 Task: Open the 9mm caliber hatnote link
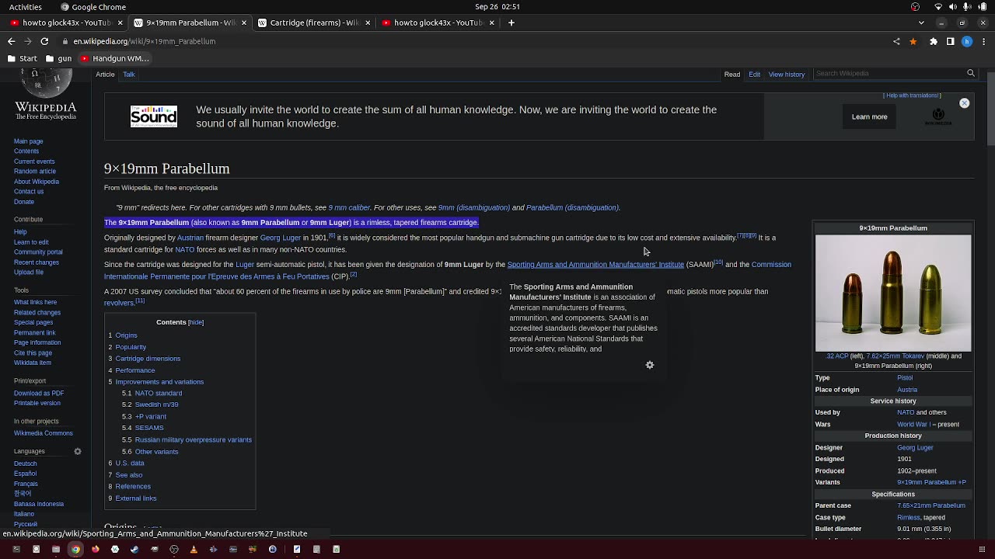coord(349,208)
